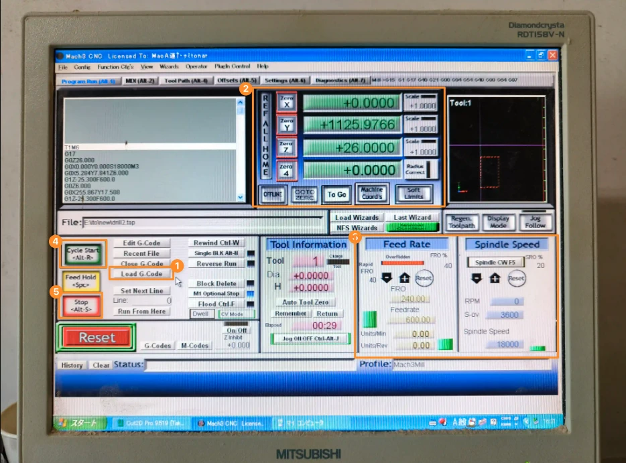Toggle Spindle CW F5

click(x=495, y=262)
